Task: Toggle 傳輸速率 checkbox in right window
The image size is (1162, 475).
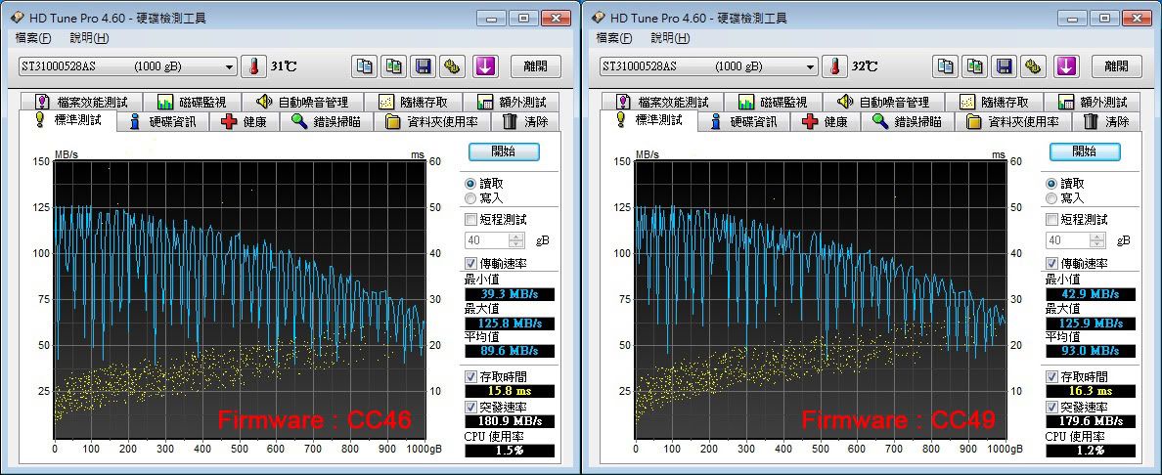Action: (1051, 263)
